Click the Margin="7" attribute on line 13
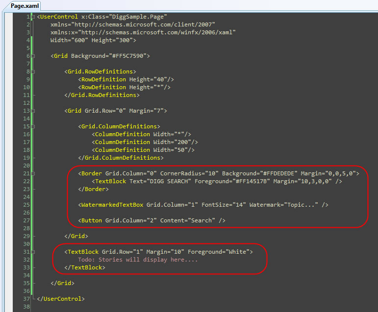Viewport: 378px width, 312px height. pyautogui.click(x=146, y=111)
